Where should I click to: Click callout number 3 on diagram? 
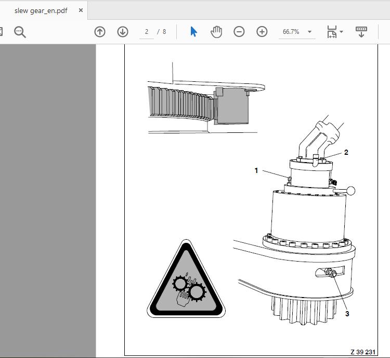[347, 314]
